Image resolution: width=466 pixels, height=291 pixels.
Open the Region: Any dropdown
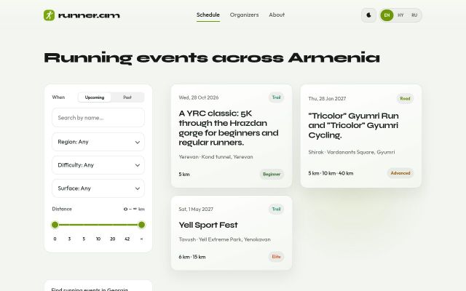point(98,142)
